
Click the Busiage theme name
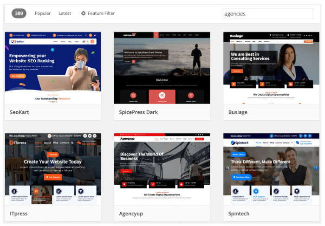(238, 112)
